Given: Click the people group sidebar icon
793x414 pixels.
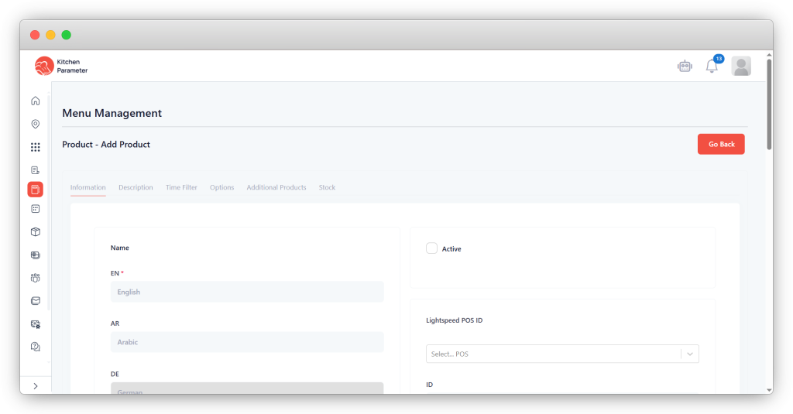Looking at the screenshot, I should (36, 278).
